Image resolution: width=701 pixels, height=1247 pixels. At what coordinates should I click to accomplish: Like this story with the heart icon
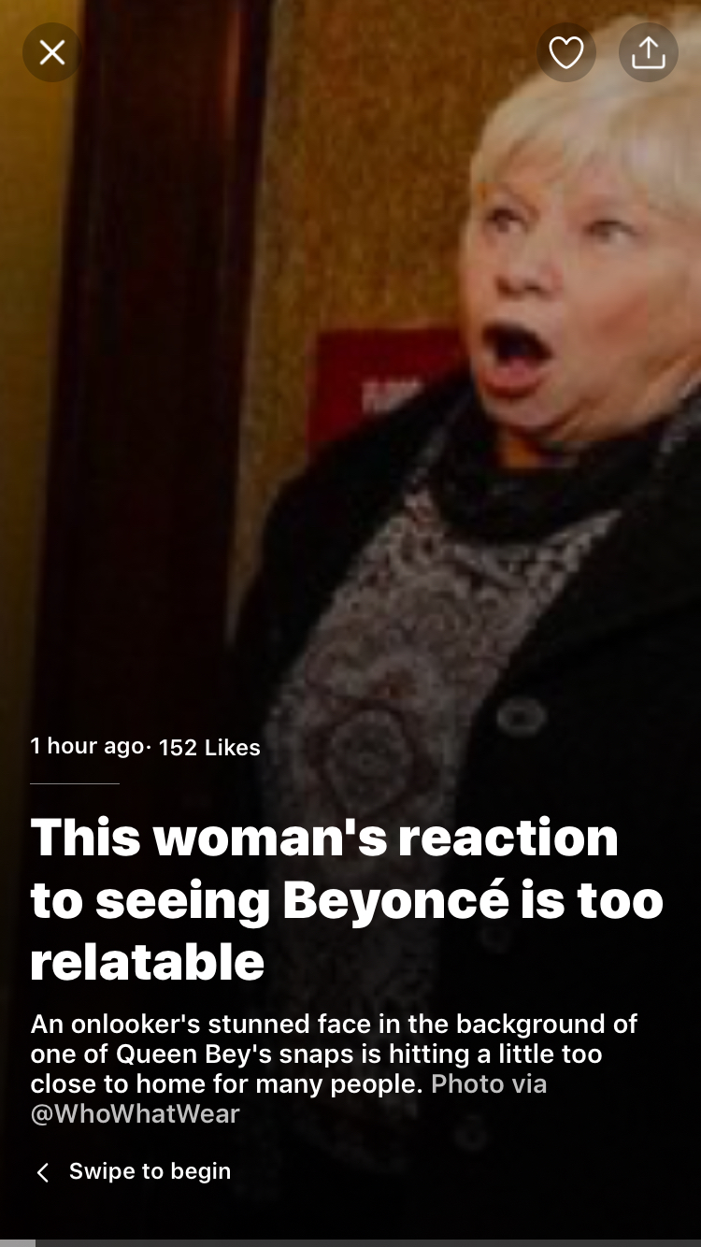(565, 52)
